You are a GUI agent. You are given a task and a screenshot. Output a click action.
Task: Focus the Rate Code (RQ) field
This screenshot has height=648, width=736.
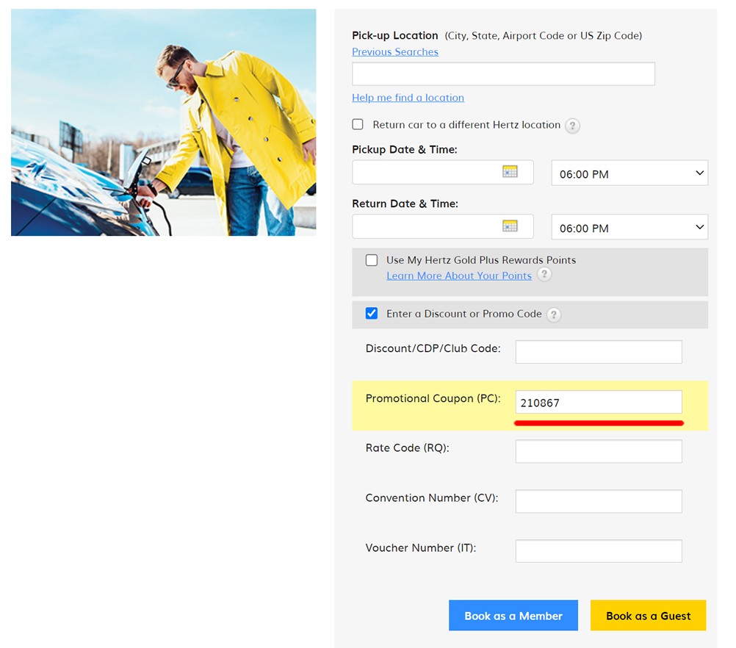coord(599,451)
